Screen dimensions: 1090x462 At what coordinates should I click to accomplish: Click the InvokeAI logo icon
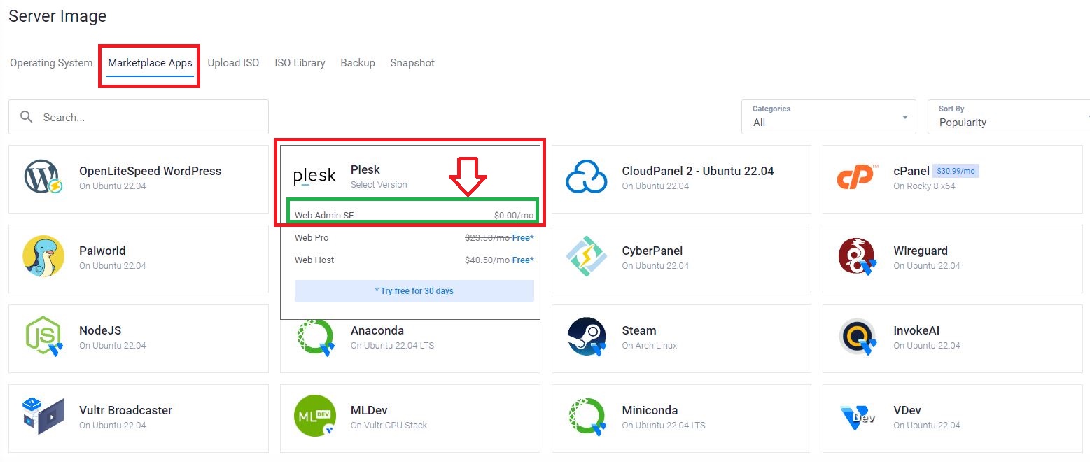pos(858,337)
